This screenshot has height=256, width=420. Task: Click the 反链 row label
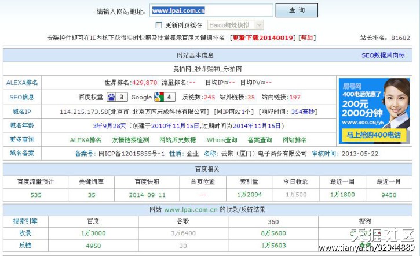click(x=25, y=245)
